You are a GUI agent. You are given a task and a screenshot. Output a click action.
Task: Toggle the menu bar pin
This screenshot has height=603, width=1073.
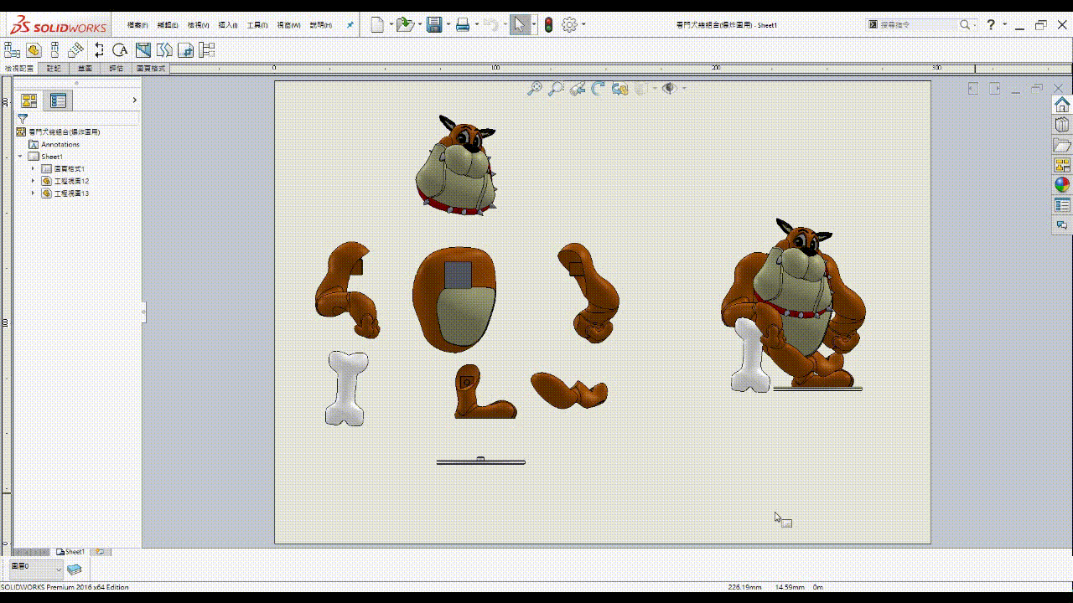click(350, 25)
